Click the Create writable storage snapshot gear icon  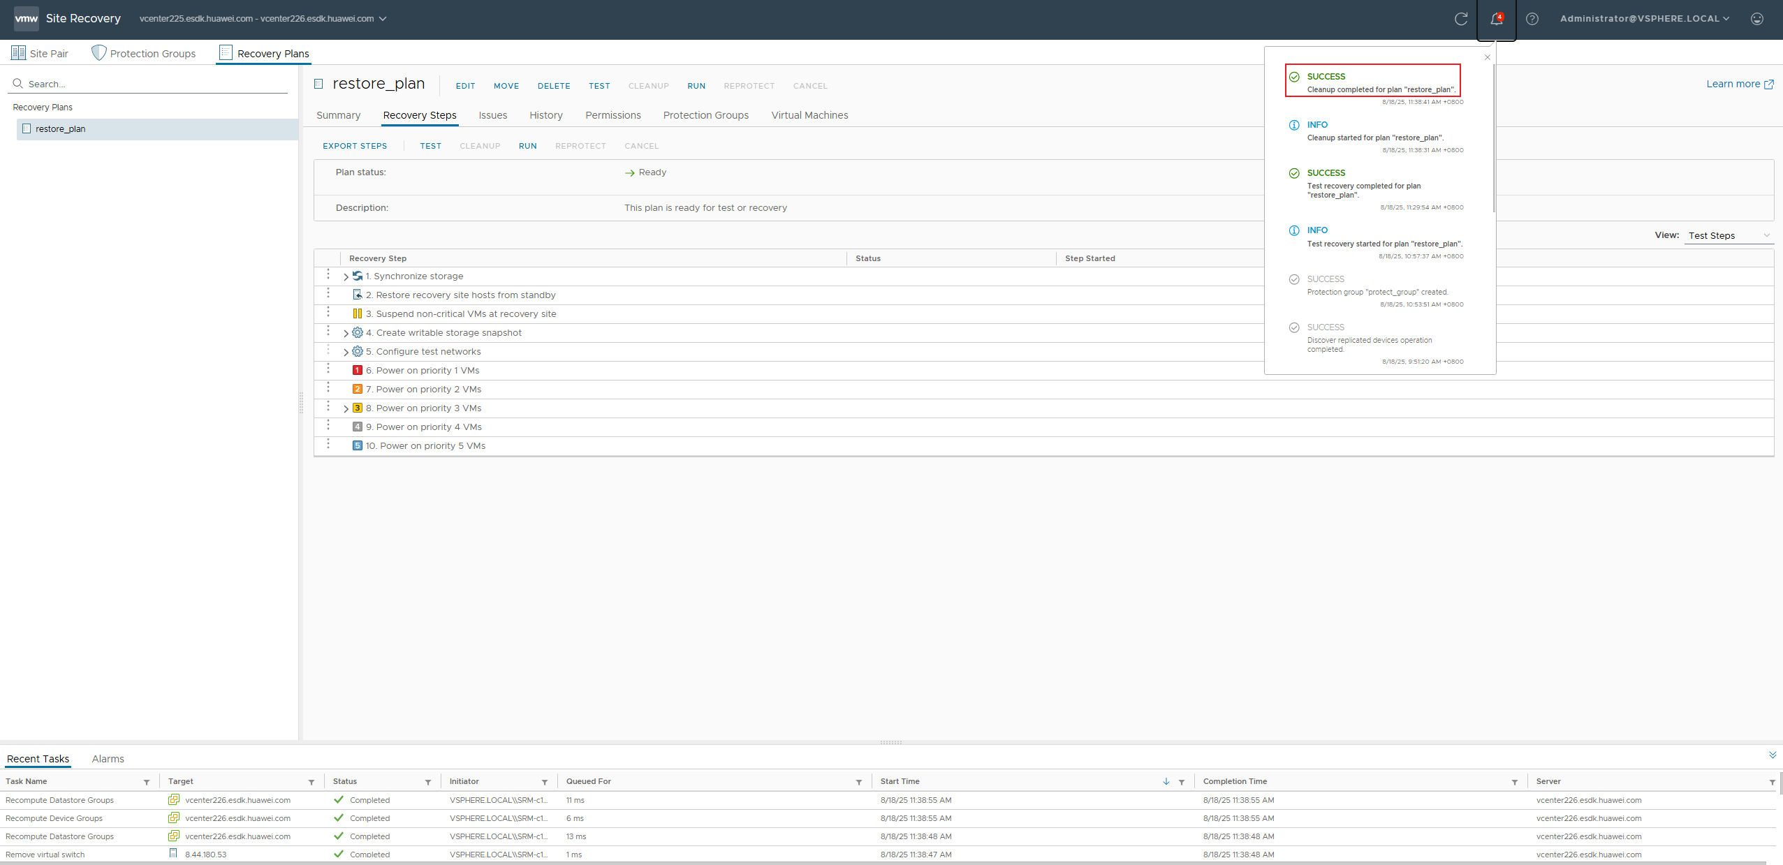(358, 332)
